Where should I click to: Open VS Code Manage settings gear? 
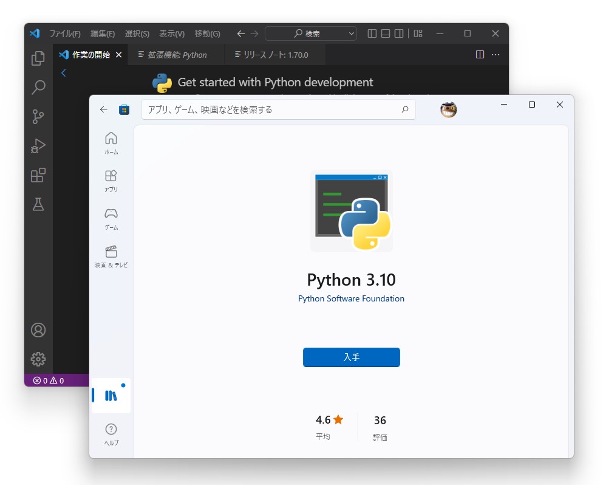click(38, 359)
